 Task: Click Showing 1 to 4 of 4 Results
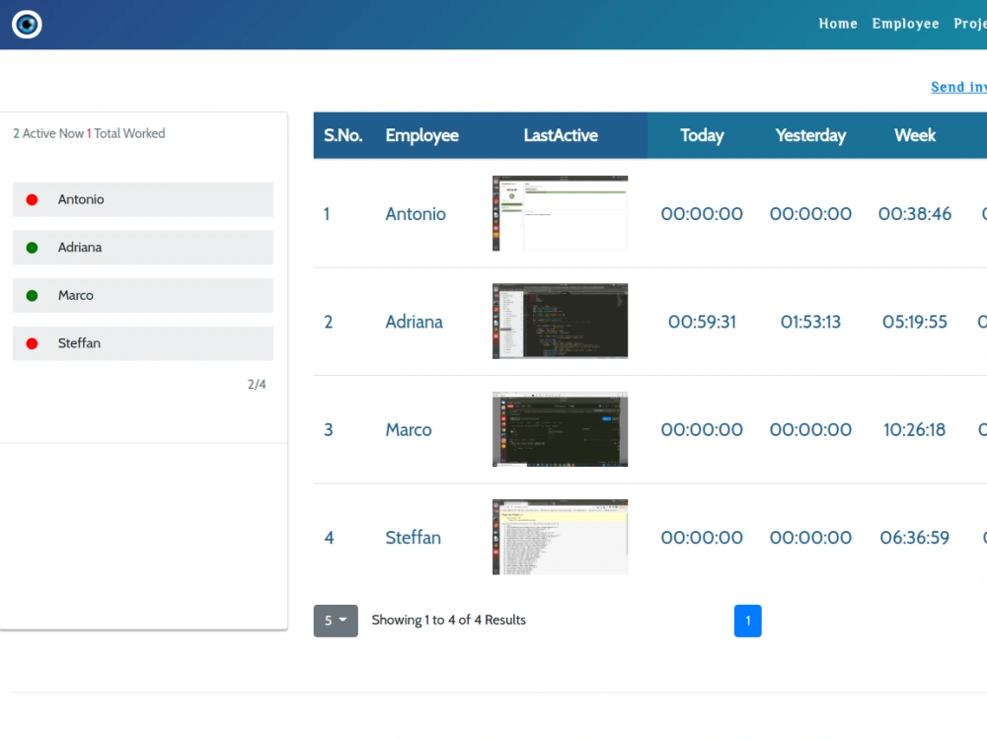449,620
